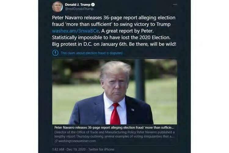
Task: Click the link card headline about Peter Navarro
Action: click(x=114, y=128)
